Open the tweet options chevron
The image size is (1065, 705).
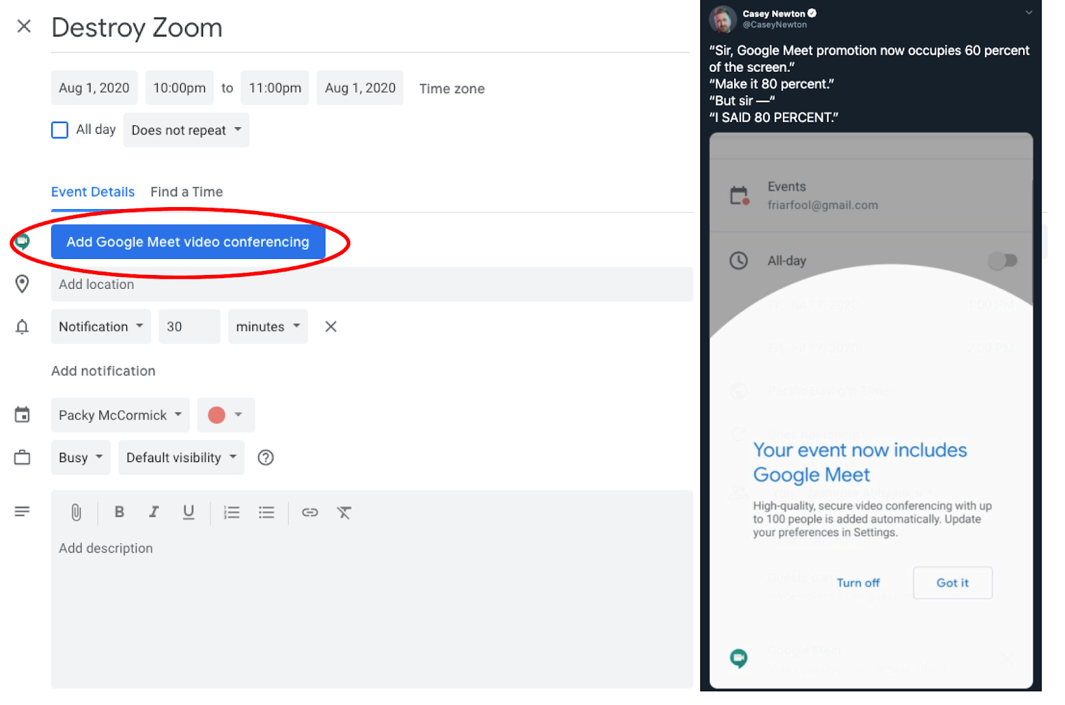coord(1028,12)
